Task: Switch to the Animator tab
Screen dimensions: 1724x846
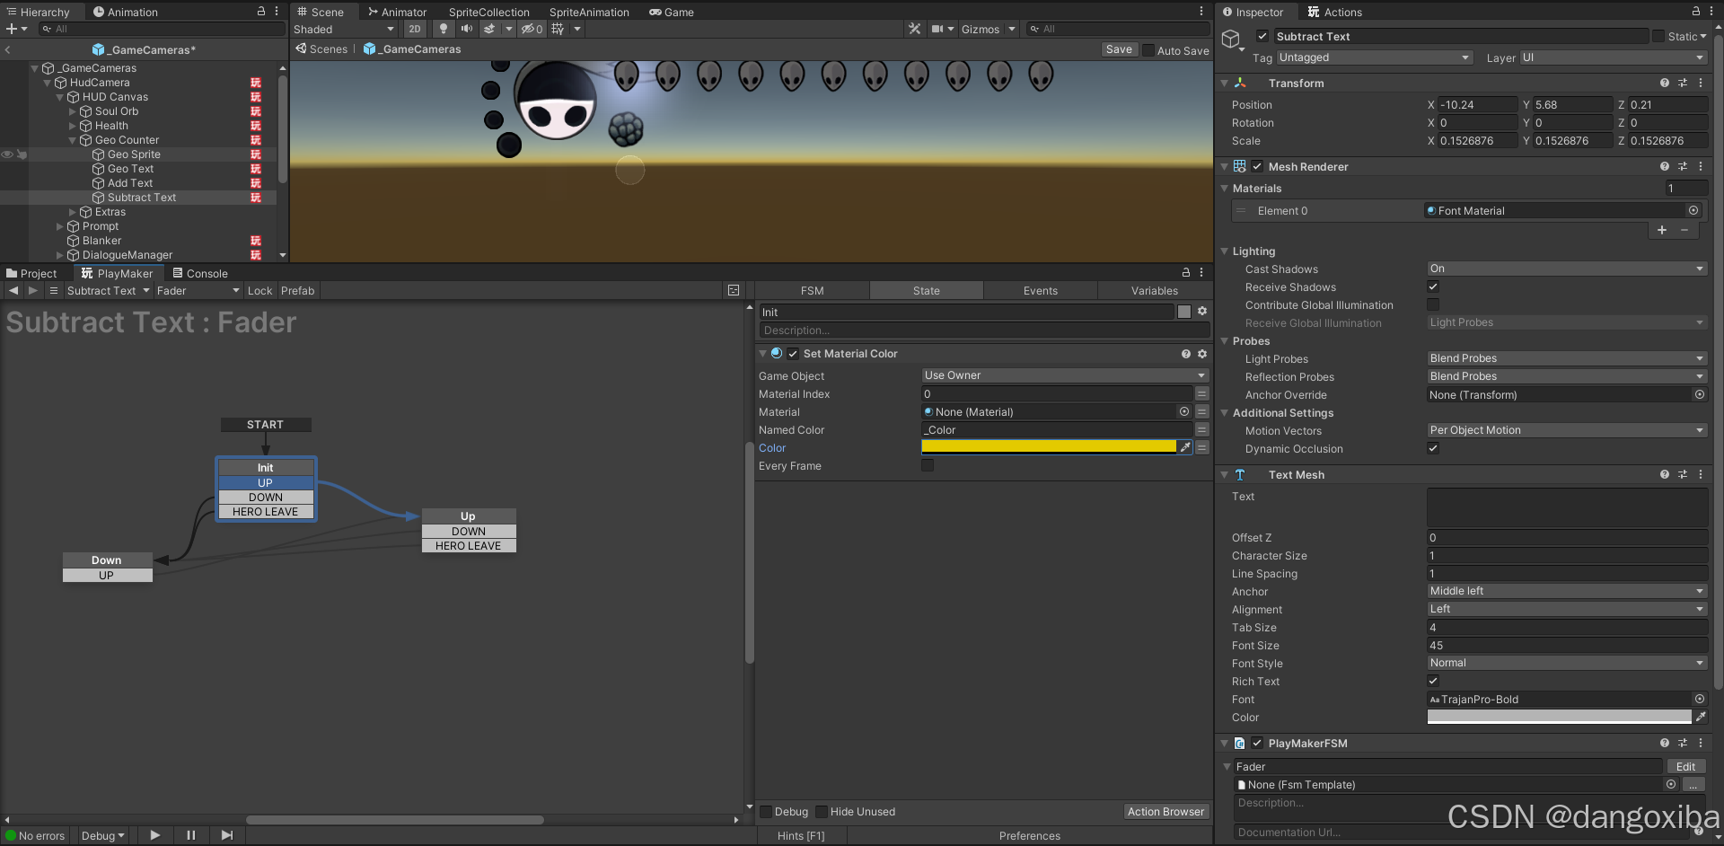Action: tap(397, 12)
